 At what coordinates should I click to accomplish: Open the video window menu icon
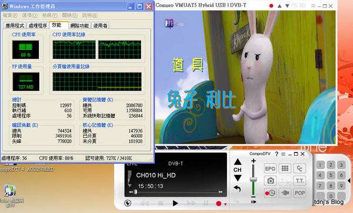point(313,6)
